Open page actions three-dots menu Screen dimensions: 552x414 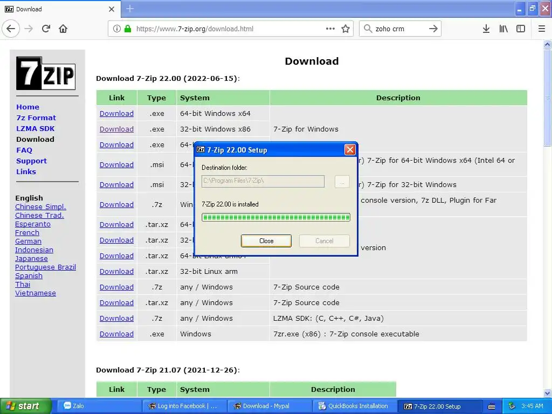[x=330, y=29]
